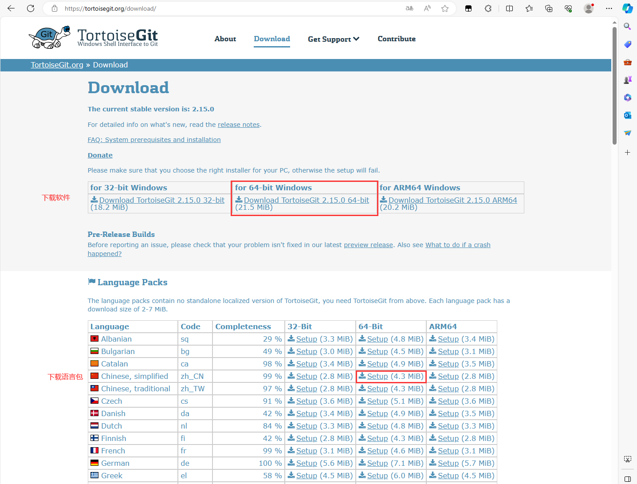Open browser extensions puzzle icon
Screen dimensions: 637x484
(x=488, y=8)
